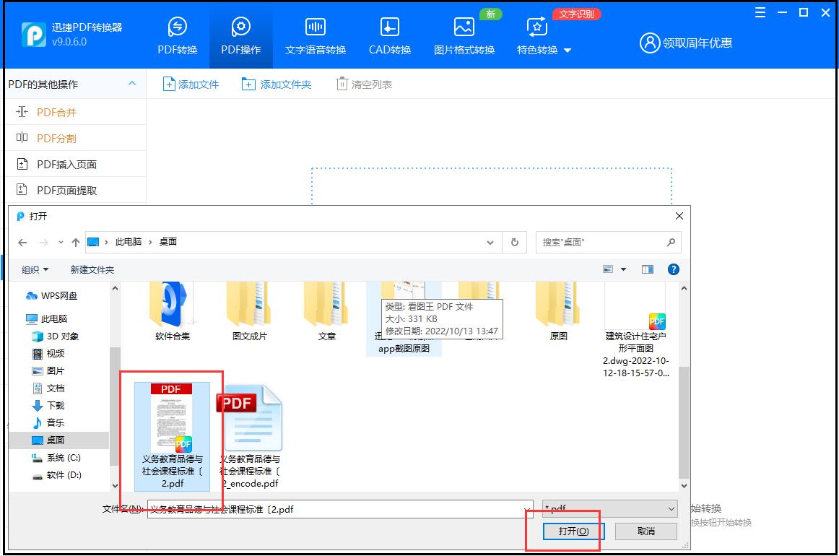Toggle the preview pane in the Open dialog
The width and height of the screenshot is (839, 556).
click(x=648, y=269)
